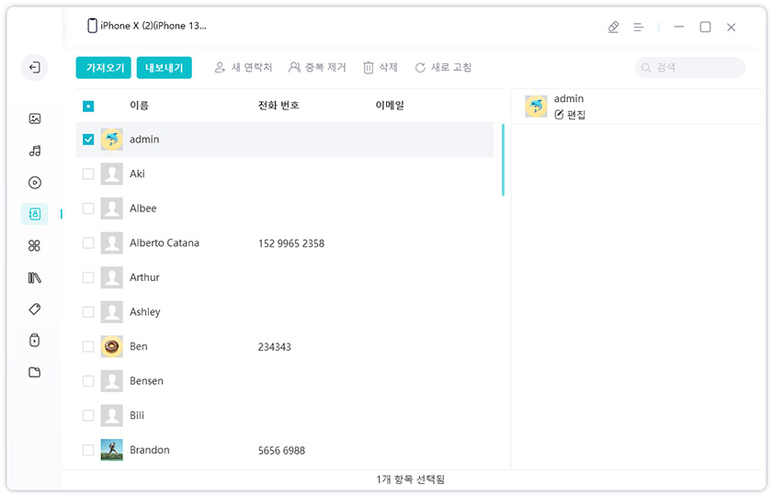Click the edit pencil icon in title bar
This screenshot has width=773, height=497.
point(613,27)
